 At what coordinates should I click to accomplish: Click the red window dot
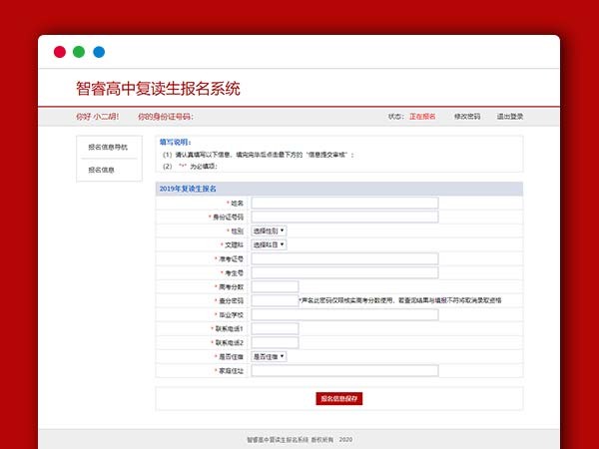point(60,52)
